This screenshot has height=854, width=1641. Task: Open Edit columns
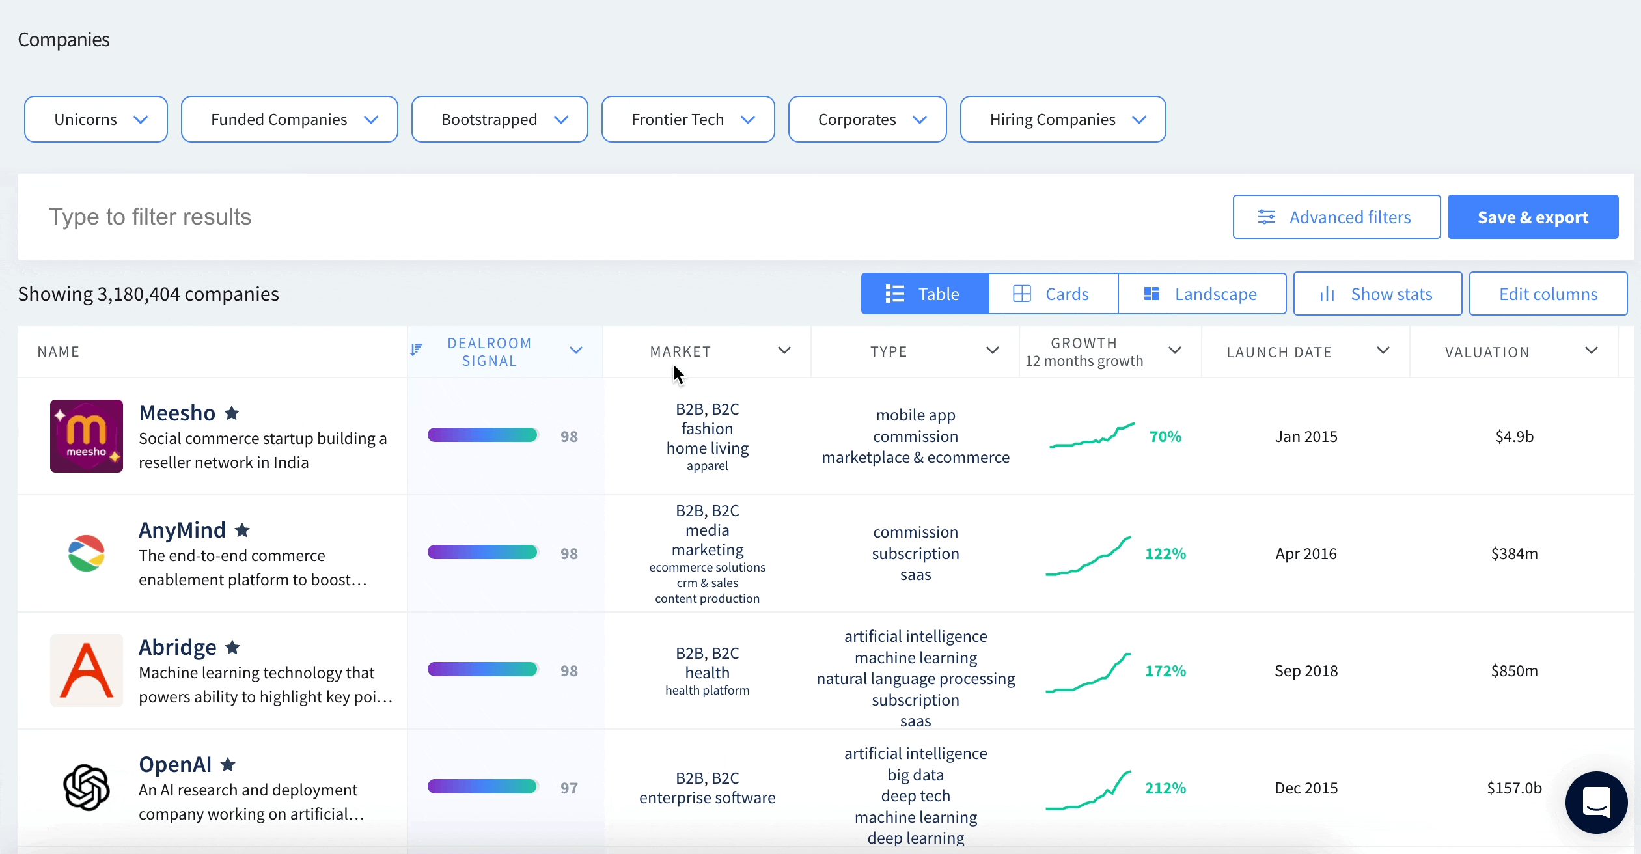click(1548, 294)
